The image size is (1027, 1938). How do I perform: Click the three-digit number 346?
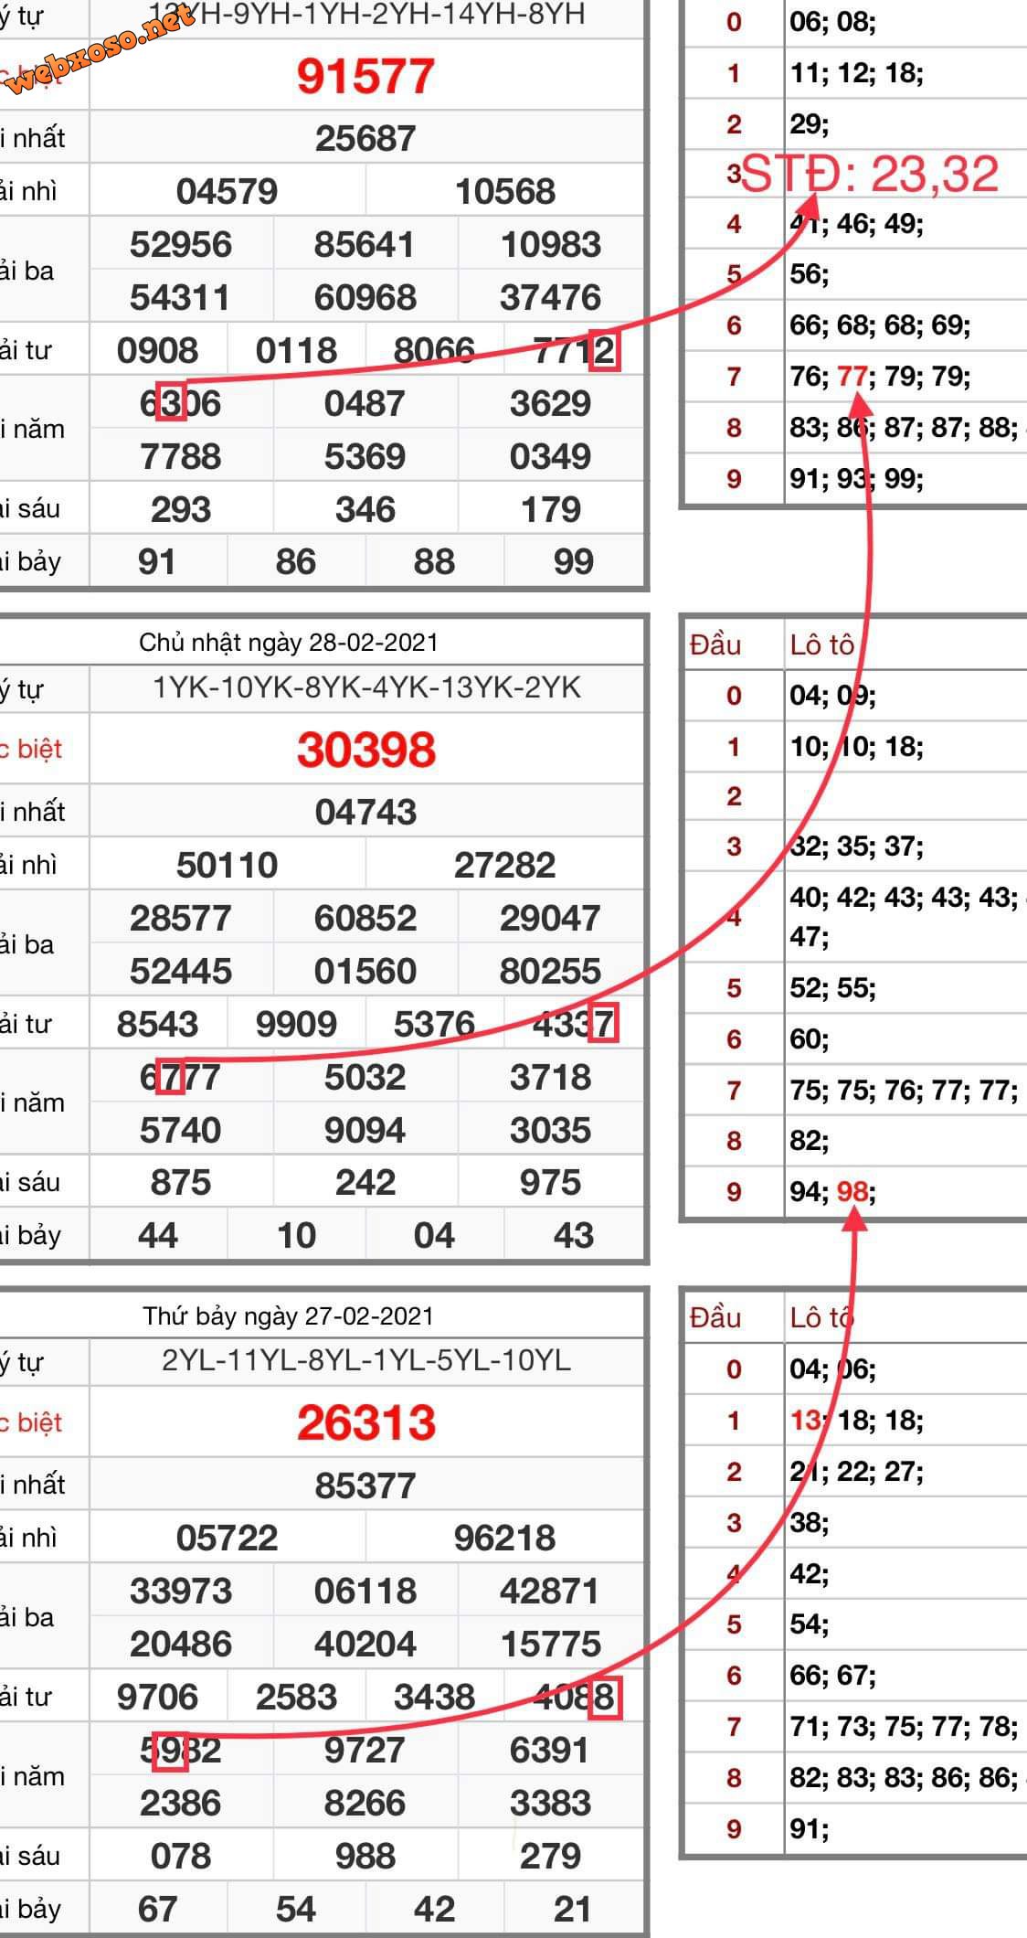(365, 510)
